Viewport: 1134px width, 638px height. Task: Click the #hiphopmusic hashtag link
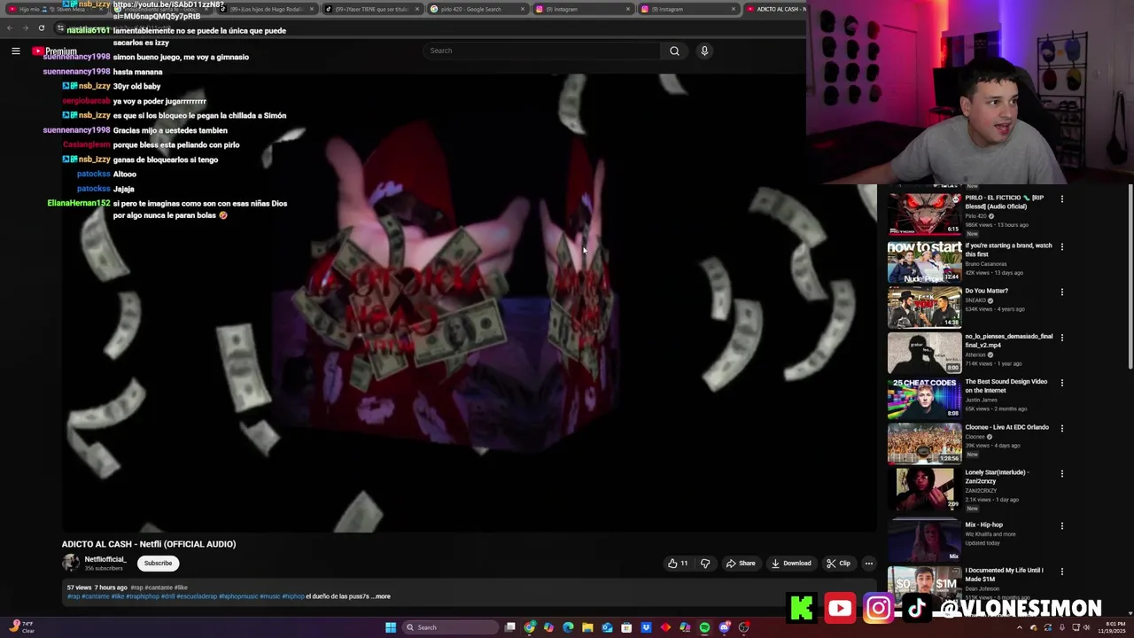tap(237, 596)
